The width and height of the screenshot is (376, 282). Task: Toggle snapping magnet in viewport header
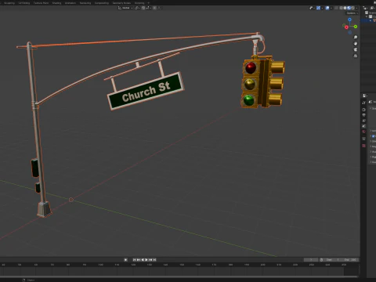click(x=143, y=8)
